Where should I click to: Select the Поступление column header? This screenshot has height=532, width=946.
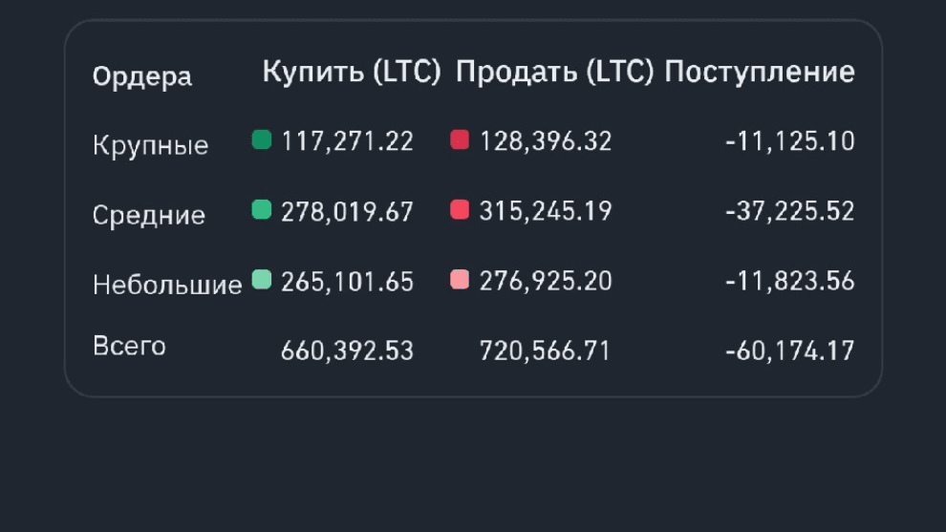point(760,73)
